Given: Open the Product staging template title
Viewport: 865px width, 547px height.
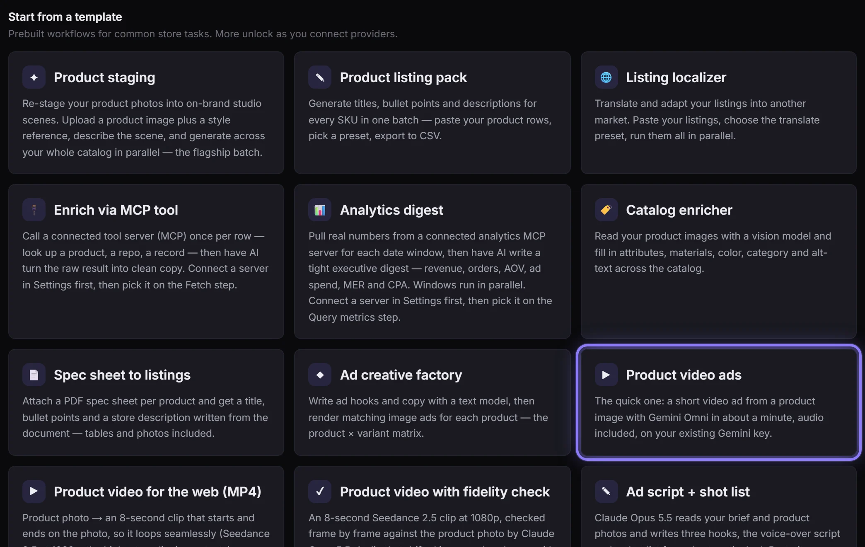Looking at the screenshot, I should click(x=104, y=77).
